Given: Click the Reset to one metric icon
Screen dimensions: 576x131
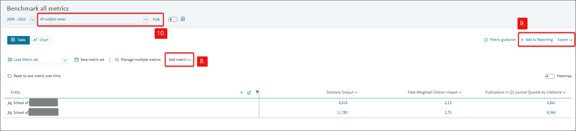Looking at the screenshot, I should 10,76.
